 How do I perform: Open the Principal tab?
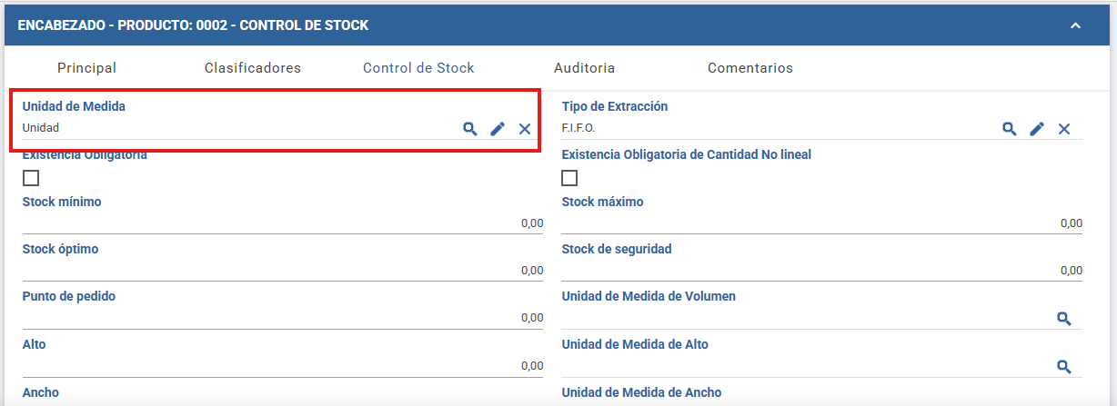pyautogui.click(x=87, y=68)
